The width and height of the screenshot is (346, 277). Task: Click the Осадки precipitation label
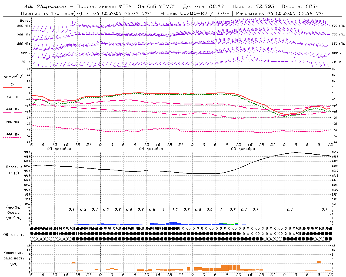tap(14, 213)
